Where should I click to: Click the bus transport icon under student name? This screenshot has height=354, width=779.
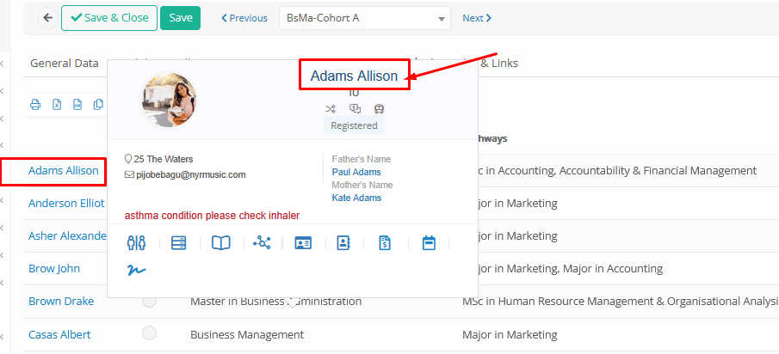[x=380, y=109]
